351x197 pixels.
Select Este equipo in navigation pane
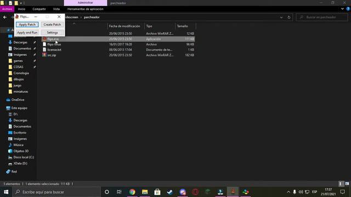(19, 108)
